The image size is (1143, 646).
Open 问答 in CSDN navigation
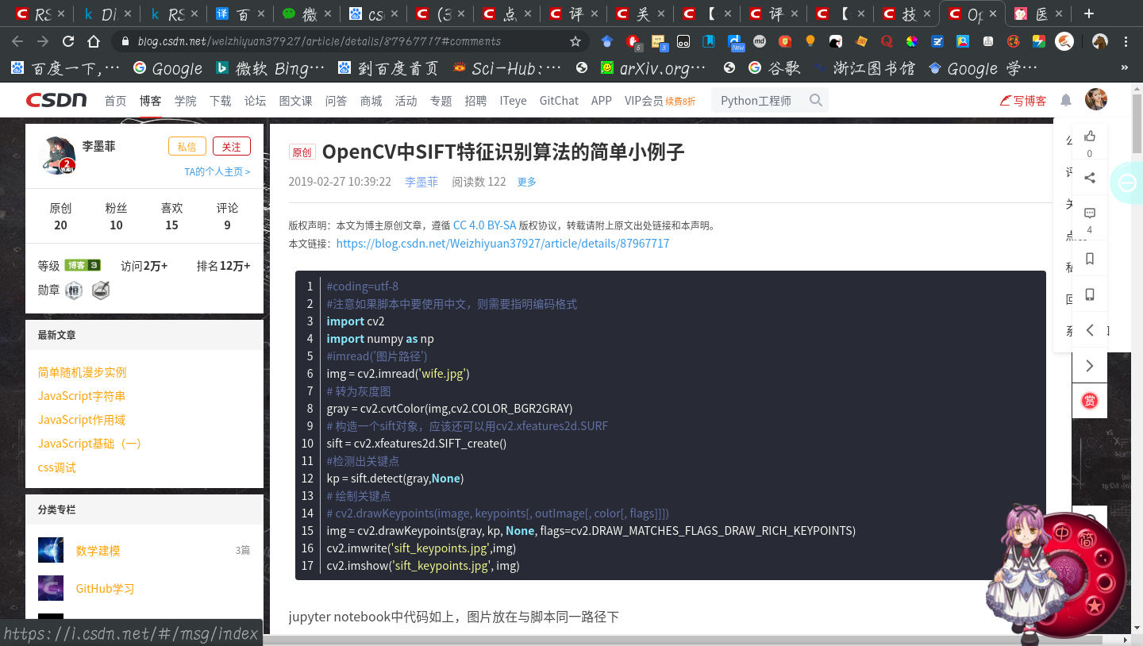pos(336,100)
